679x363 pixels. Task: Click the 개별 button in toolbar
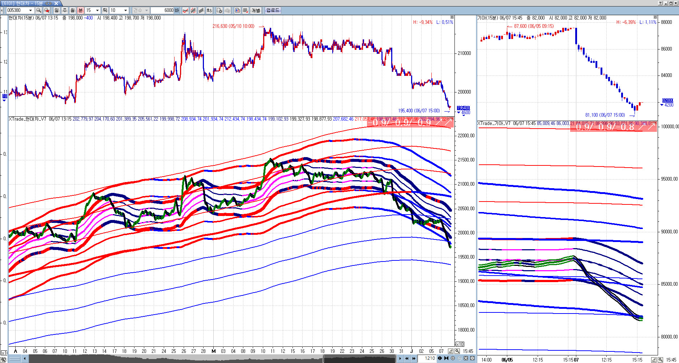pos(256,10)
